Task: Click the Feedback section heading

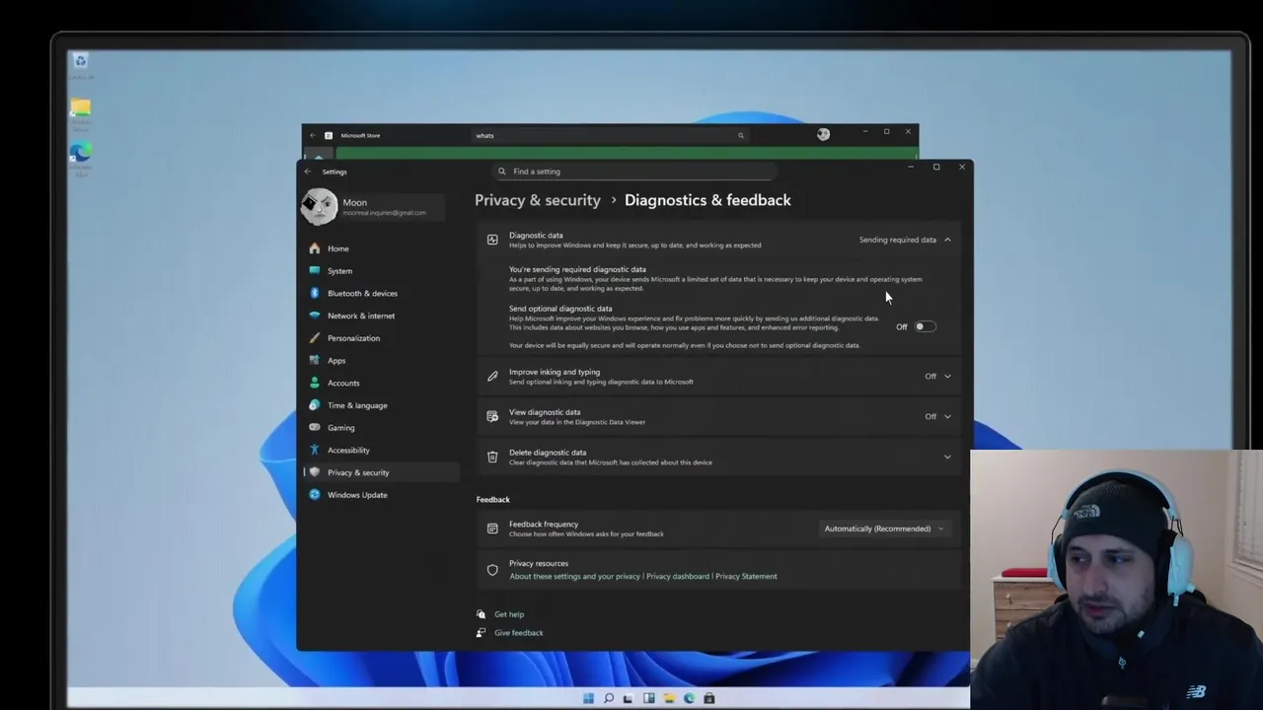Action: pyautogui.click(x=493, y=500)
